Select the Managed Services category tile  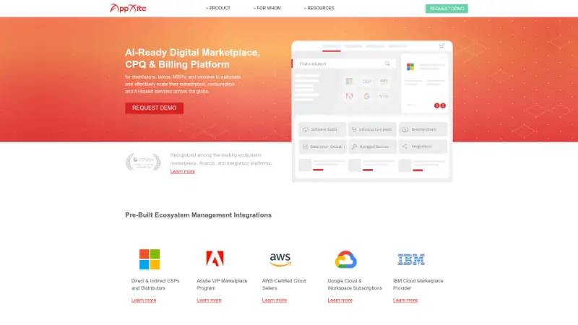pos(373,147)
